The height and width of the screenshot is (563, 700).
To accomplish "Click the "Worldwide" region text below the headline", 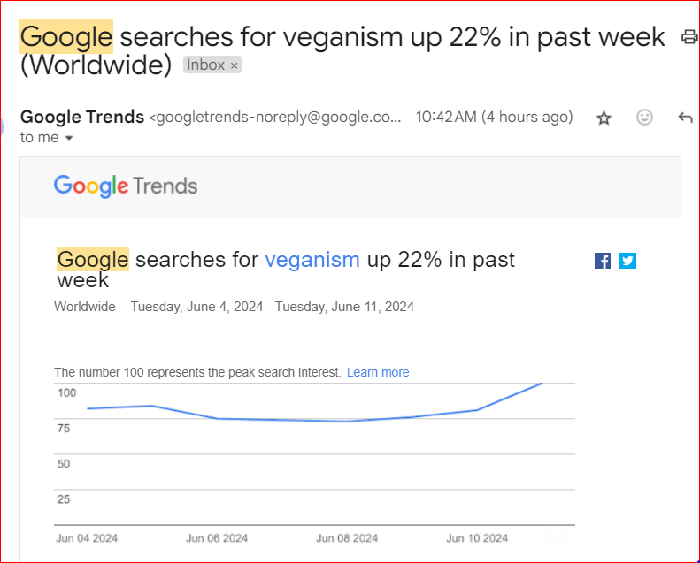I will coord(85,307).
